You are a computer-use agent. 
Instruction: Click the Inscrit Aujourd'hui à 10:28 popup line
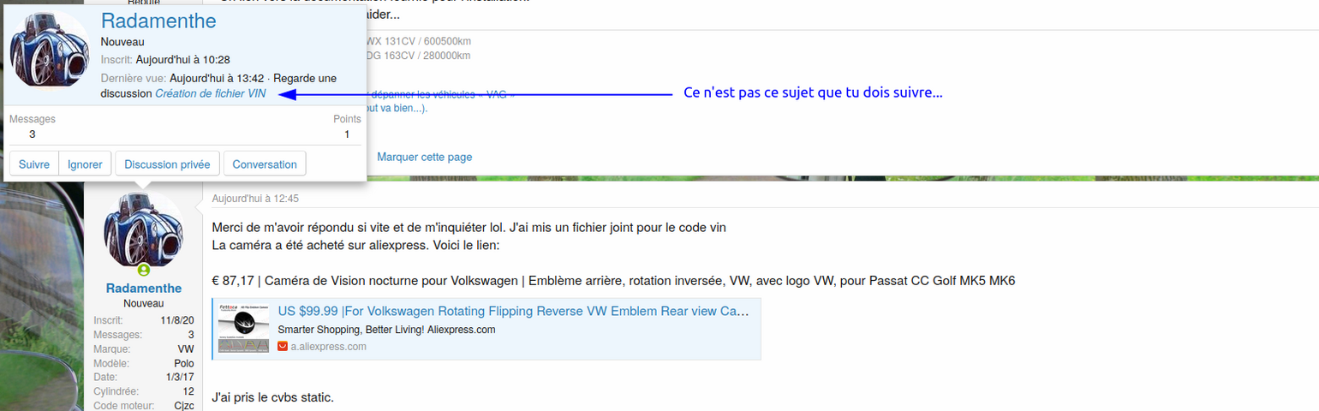tap(165, 60)
